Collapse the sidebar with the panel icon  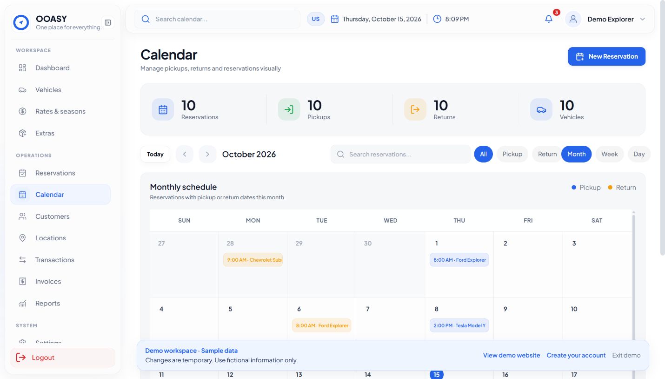(x=108, y=22)
